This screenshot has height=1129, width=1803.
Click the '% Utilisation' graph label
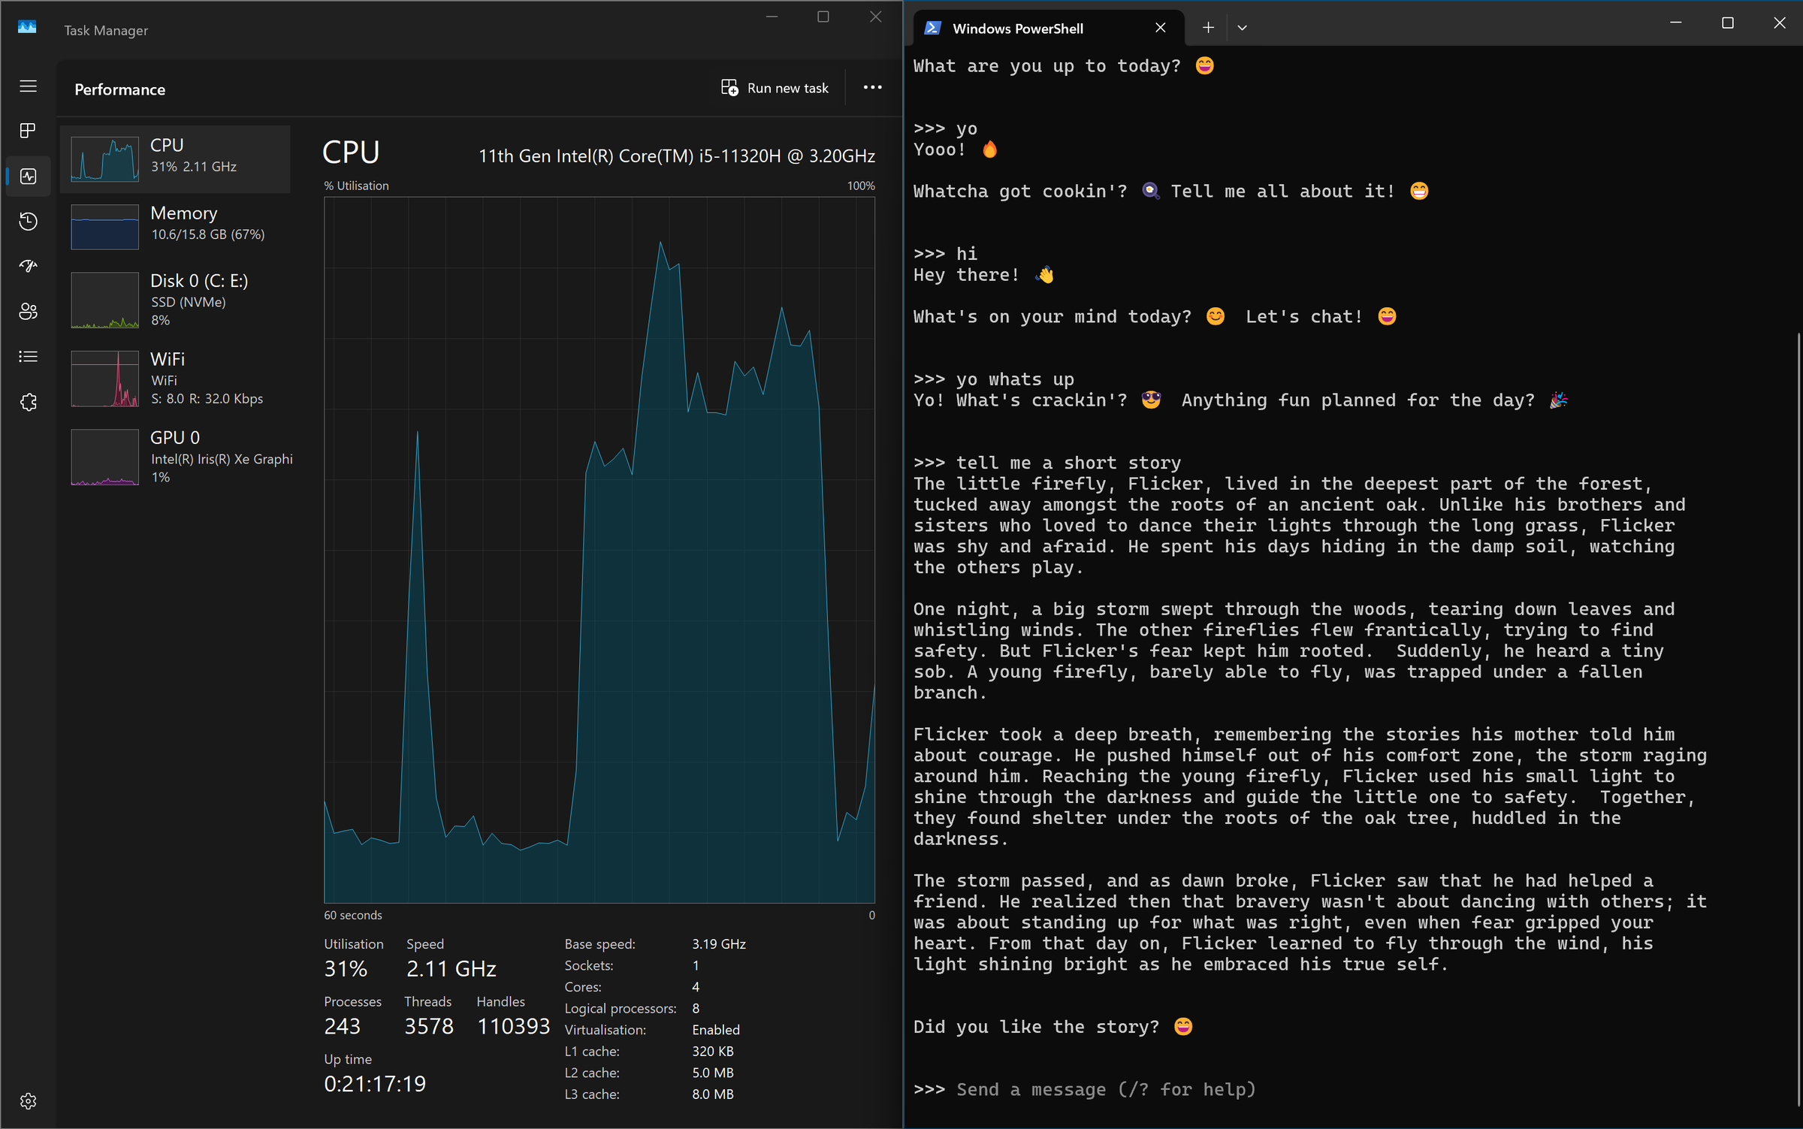tap(357, 186)
